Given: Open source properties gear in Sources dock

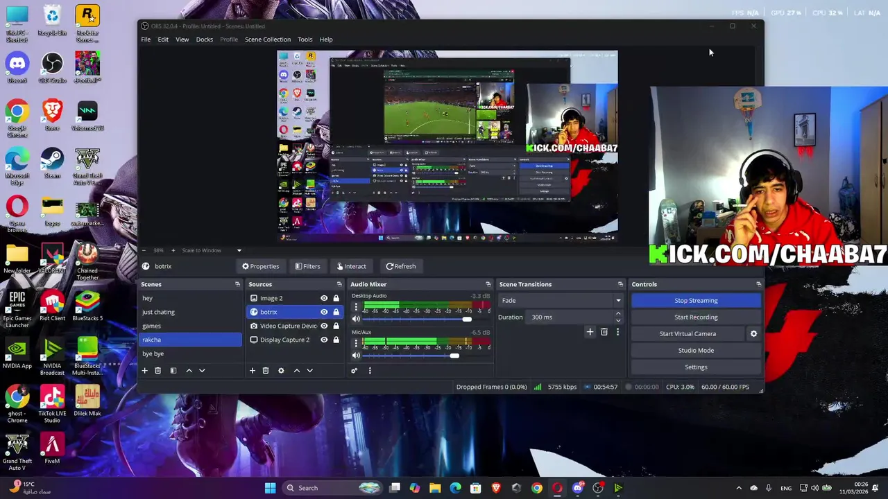Looking at the screenshot, I should 281,371.
